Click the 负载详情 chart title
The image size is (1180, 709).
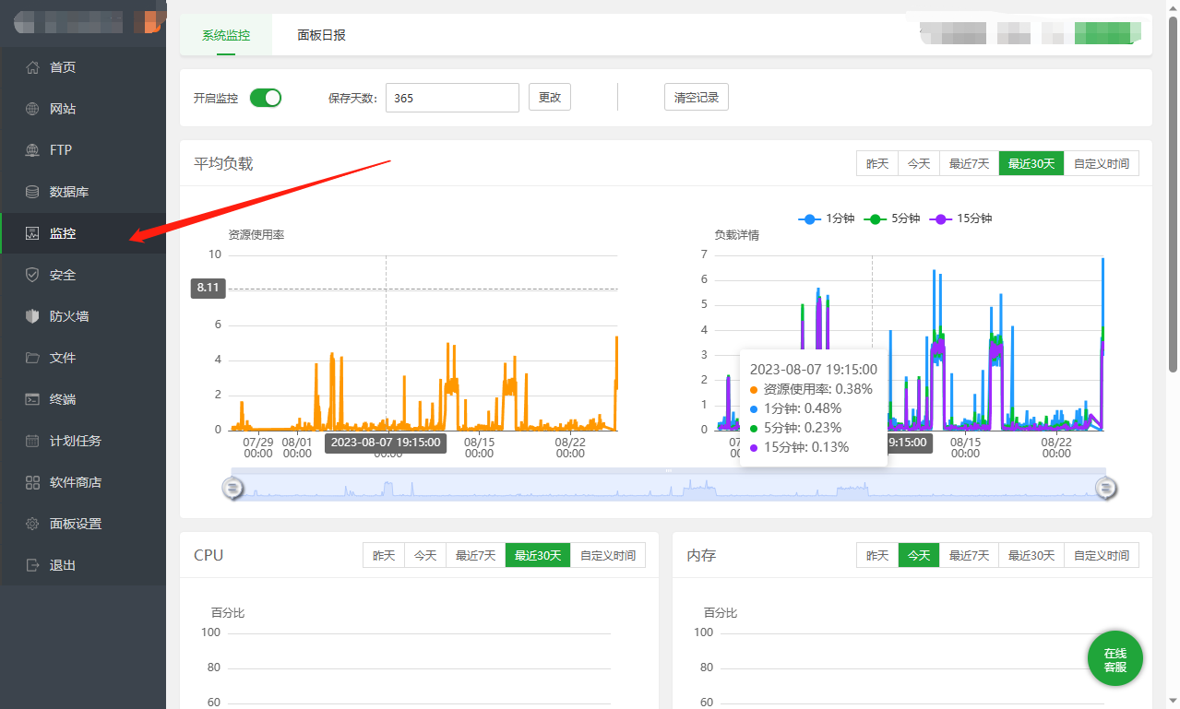click(x=737, y=235)
